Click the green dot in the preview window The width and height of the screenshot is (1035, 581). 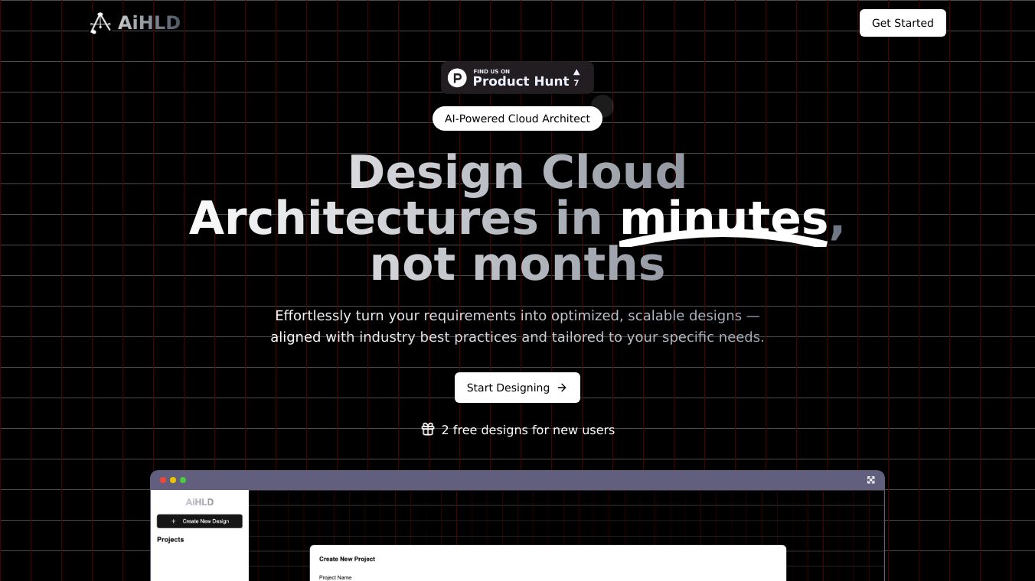[x=183, y=480]
